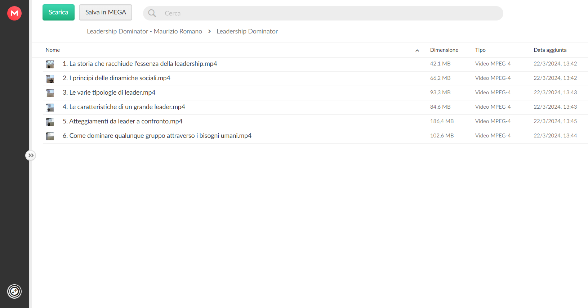Sort by Data aggiunta column header
Viewport: 588px width, 308px height.
pos(550,50)
